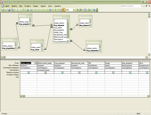Viewport: 151px width, 115px height.
Task: Open the Сервис menu
Action: [43, 6]
